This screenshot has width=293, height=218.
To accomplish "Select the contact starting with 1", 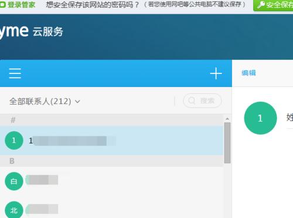I will [111, 140].
